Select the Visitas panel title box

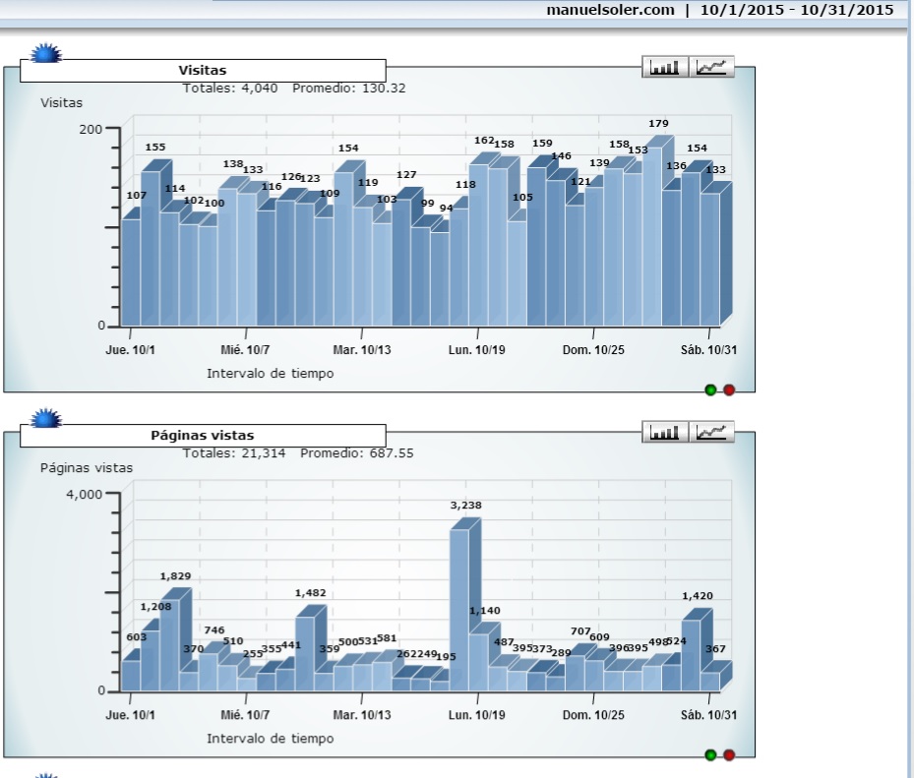pyautogui.click(x=203, y=70)
